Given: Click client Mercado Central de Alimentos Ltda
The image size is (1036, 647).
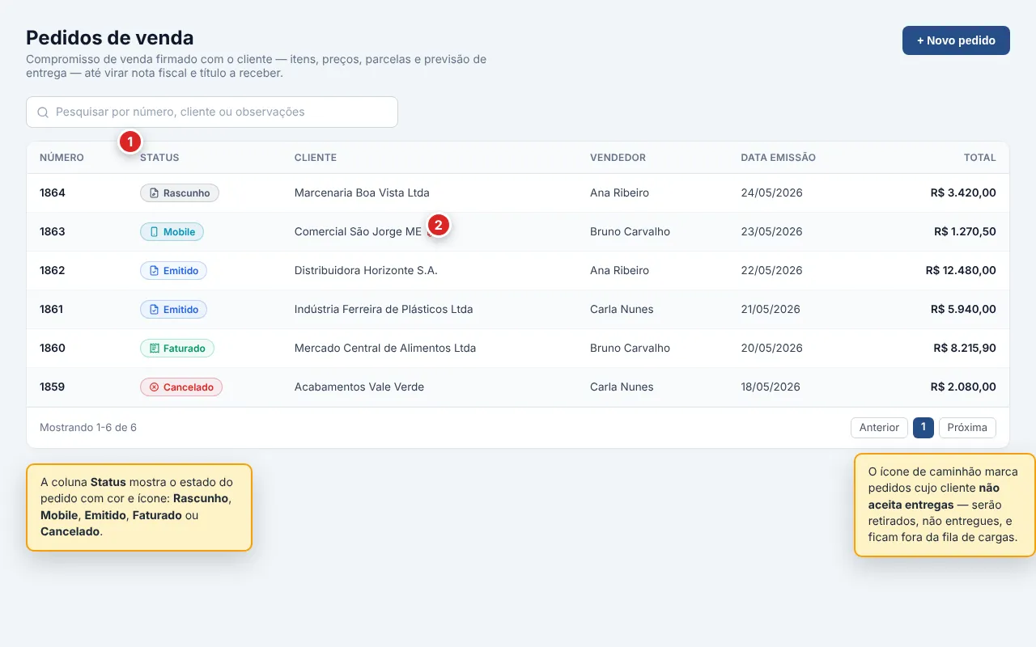Looking at the screenshot, I should (385, 349).
